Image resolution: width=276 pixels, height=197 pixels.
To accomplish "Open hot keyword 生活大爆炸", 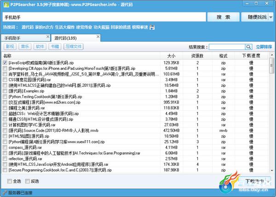I will [65, 27].
